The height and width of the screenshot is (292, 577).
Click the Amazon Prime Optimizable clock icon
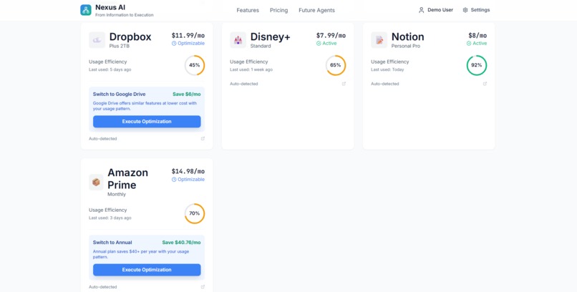pyautogui.click(x=174, y=180)
